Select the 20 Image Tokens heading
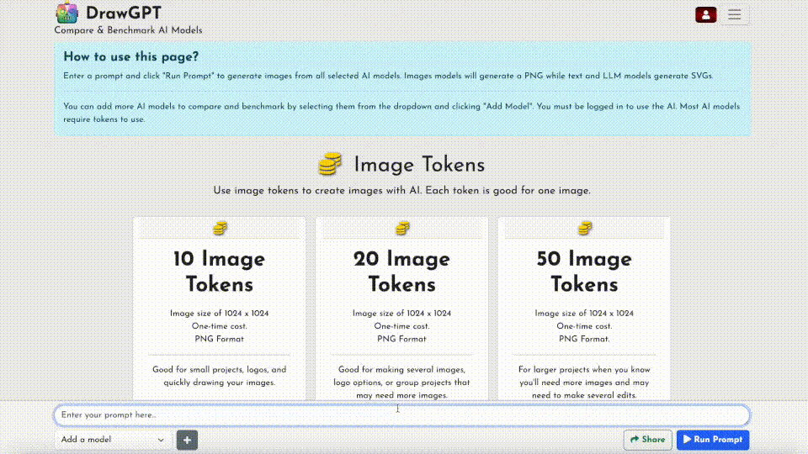The image size is (808, 454). (x=402, y=271)
